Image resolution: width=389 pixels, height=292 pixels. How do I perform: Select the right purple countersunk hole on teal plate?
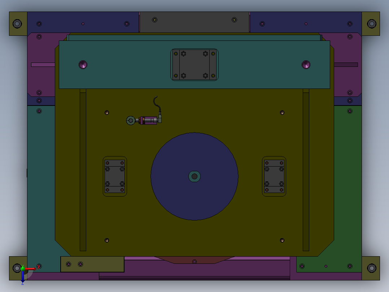pos(306,65)
